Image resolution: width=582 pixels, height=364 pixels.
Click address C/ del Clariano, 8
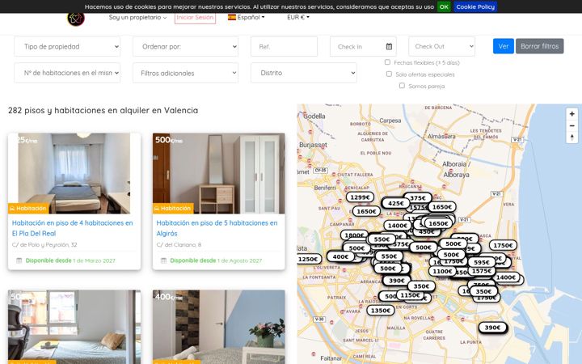179,245
